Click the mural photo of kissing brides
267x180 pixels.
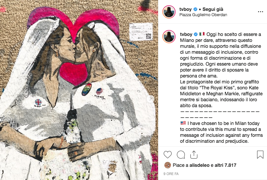tap(79, 90)
